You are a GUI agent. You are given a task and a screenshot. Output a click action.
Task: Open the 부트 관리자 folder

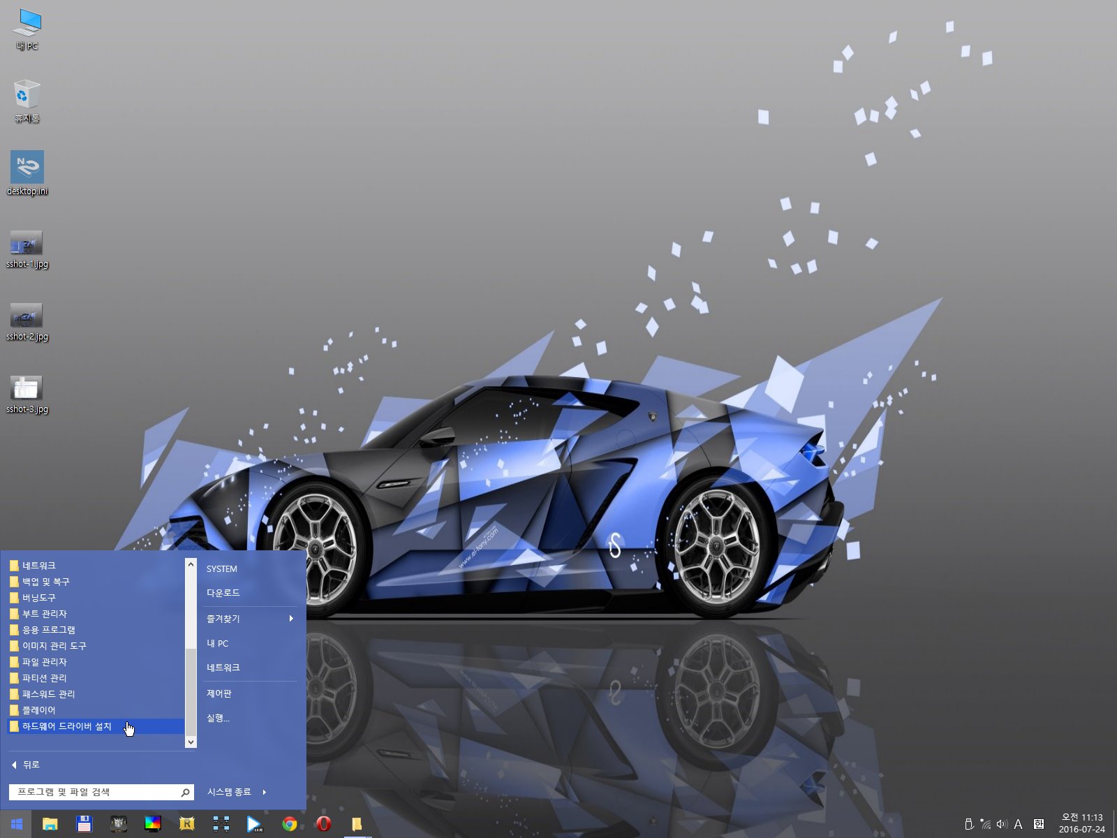(96, 614)
